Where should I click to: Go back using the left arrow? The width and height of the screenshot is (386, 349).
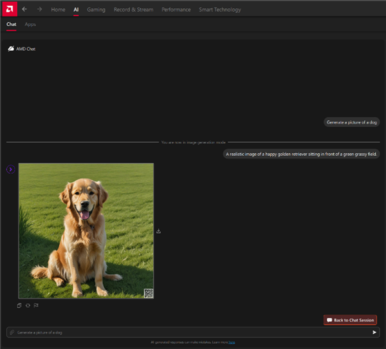[x=24, y=9]
